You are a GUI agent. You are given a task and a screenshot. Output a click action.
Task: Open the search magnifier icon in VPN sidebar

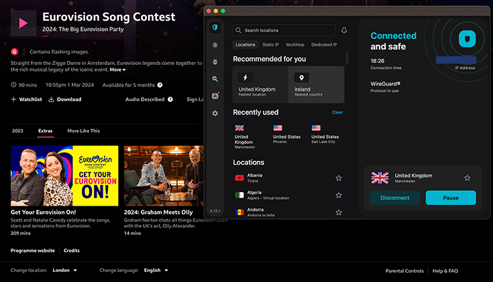pos(215,79)
